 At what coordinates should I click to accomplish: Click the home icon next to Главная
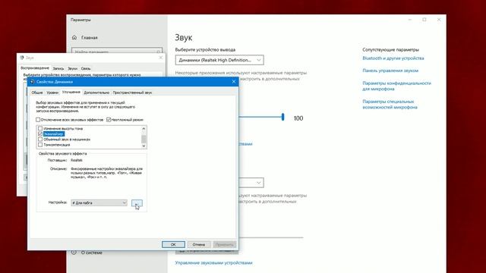tap(74, 37)
